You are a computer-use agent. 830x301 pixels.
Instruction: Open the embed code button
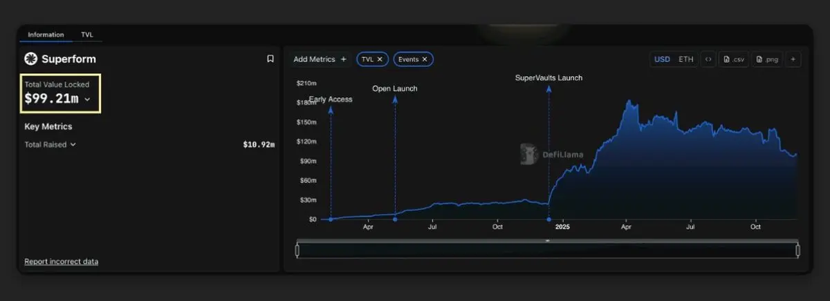(x=708, y=59)
